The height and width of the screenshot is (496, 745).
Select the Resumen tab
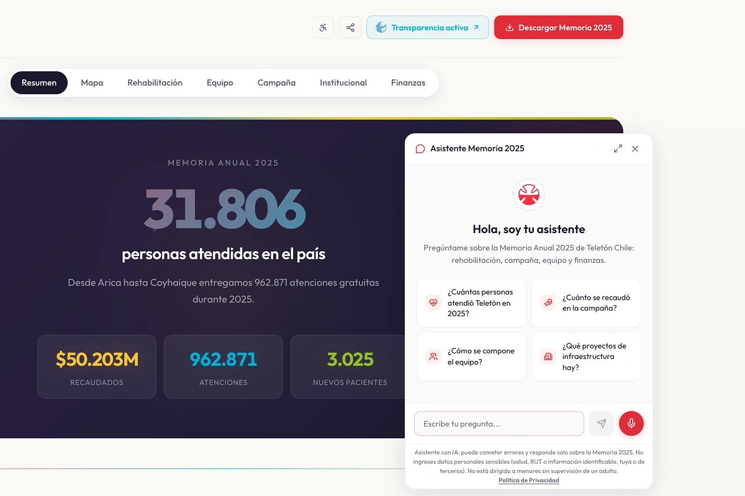(39, 82)
